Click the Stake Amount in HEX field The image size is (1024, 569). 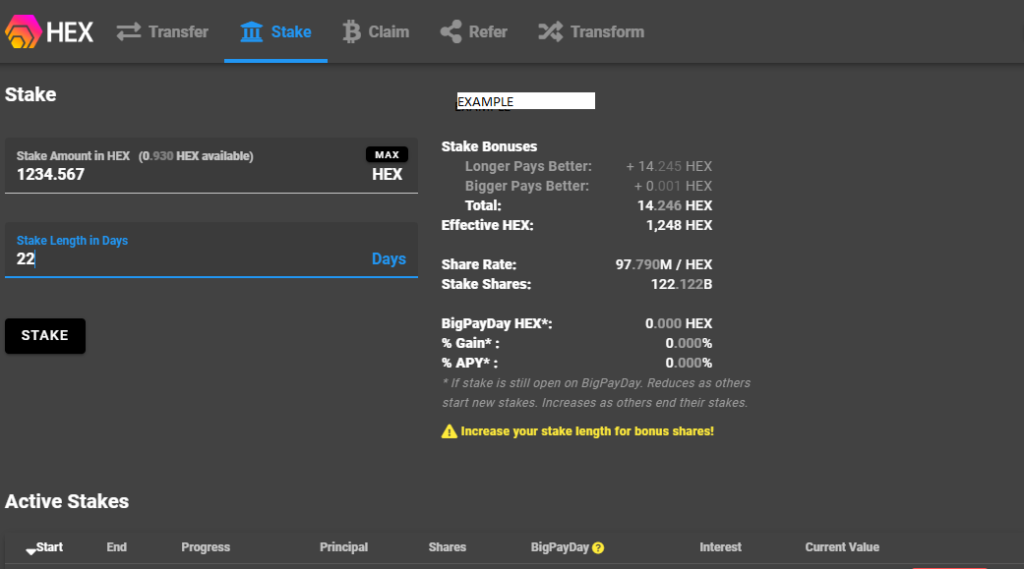pyautogui.click(x=211, y=166)
